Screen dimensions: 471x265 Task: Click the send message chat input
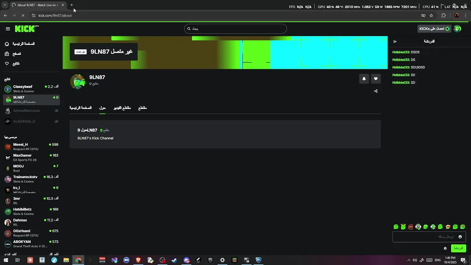[x=429, y=237]
